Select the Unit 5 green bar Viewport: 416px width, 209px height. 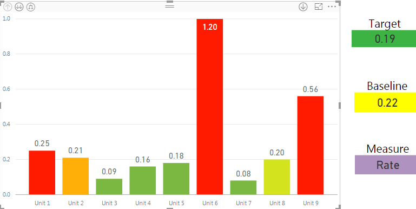[x=176, y=179]
